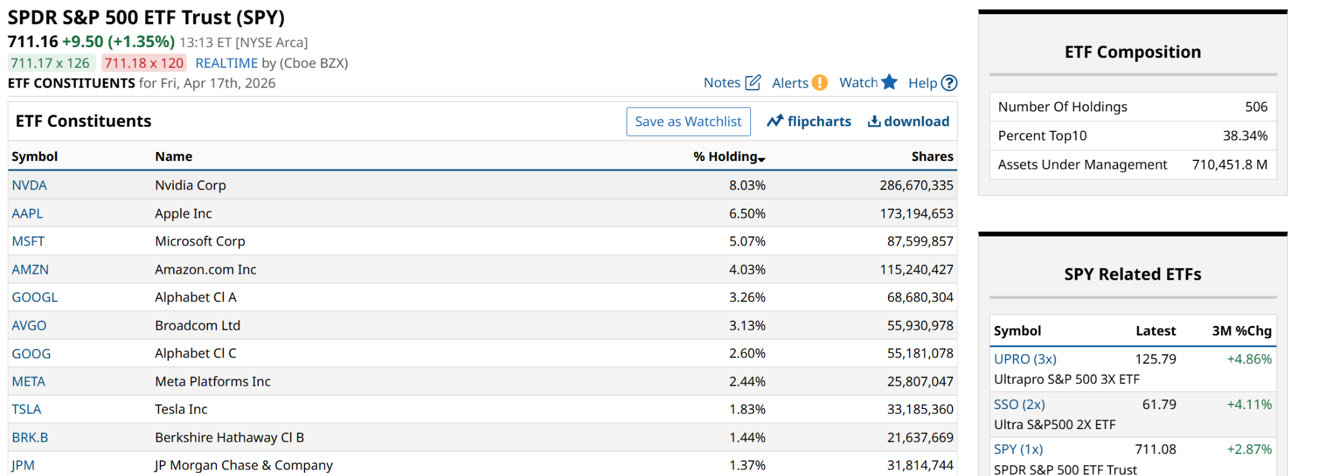Viewport: 1319px width, 476px height.
Task: Click the Watch star icon
Action: (889, 82)
